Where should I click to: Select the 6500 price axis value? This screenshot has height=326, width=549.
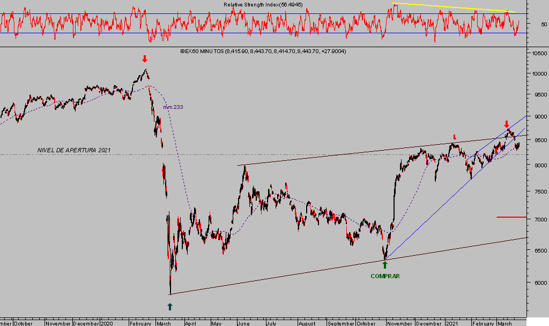(540, 251)
